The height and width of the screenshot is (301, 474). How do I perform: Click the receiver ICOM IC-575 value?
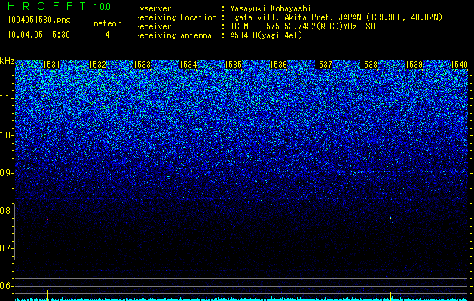pos(302,26)
